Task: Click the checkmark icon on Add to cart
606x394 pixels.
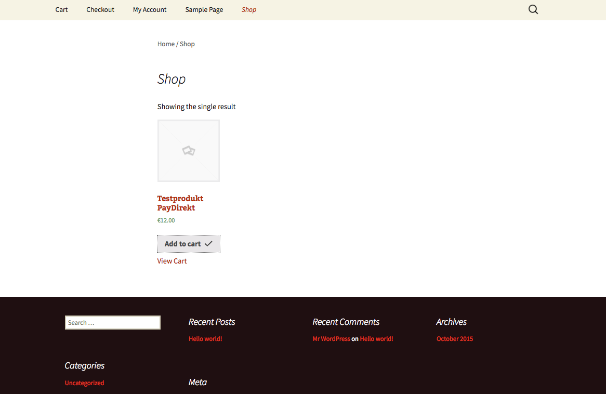Action: click(x=208, y=244)
